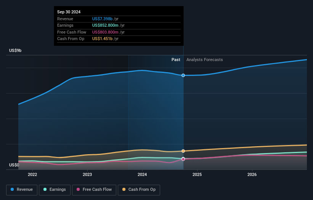Screen dimensions: 313x200
Task: Click the 2024 x-axis label
Action: pyautogui.click(x=142, y=174)
